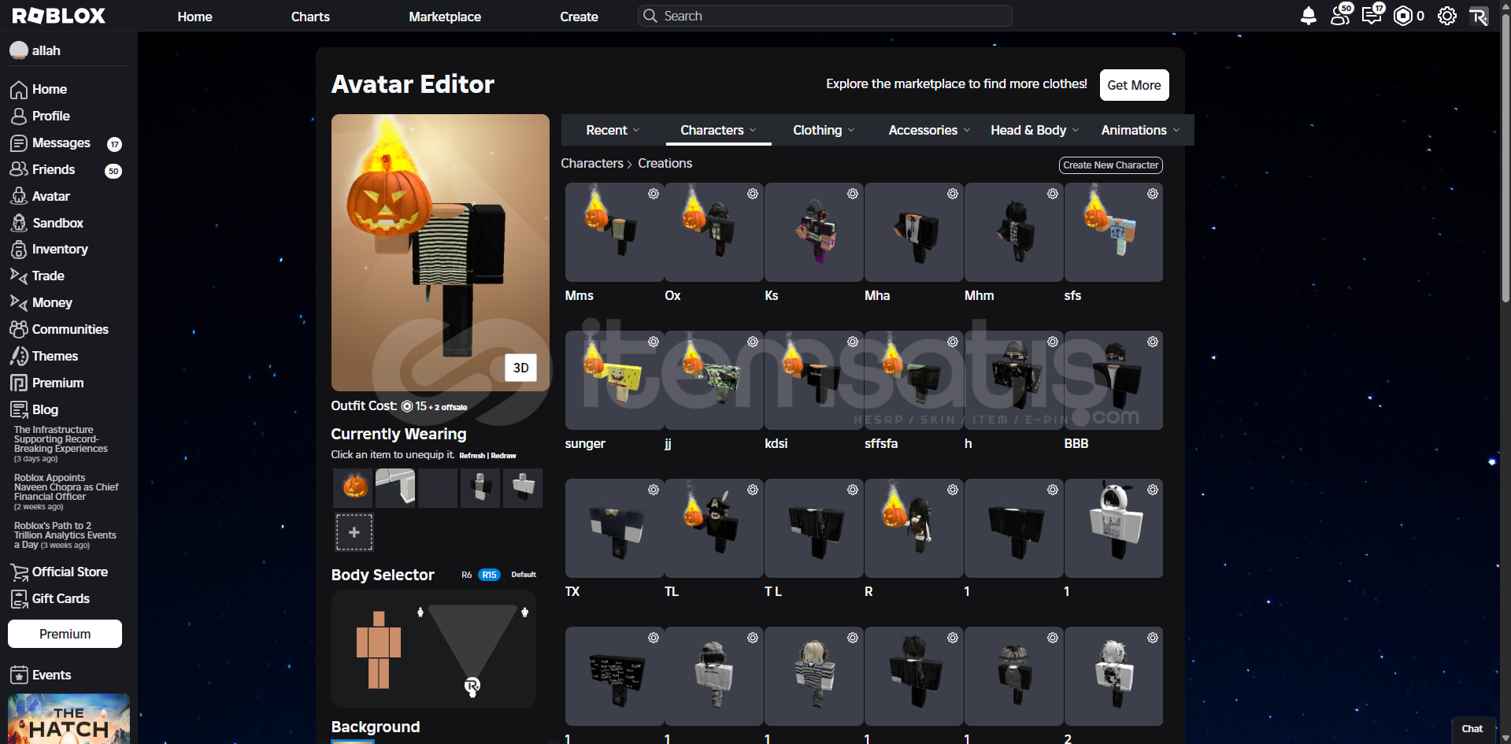Click Characters breadcrumb link

[x=592, y=163]
